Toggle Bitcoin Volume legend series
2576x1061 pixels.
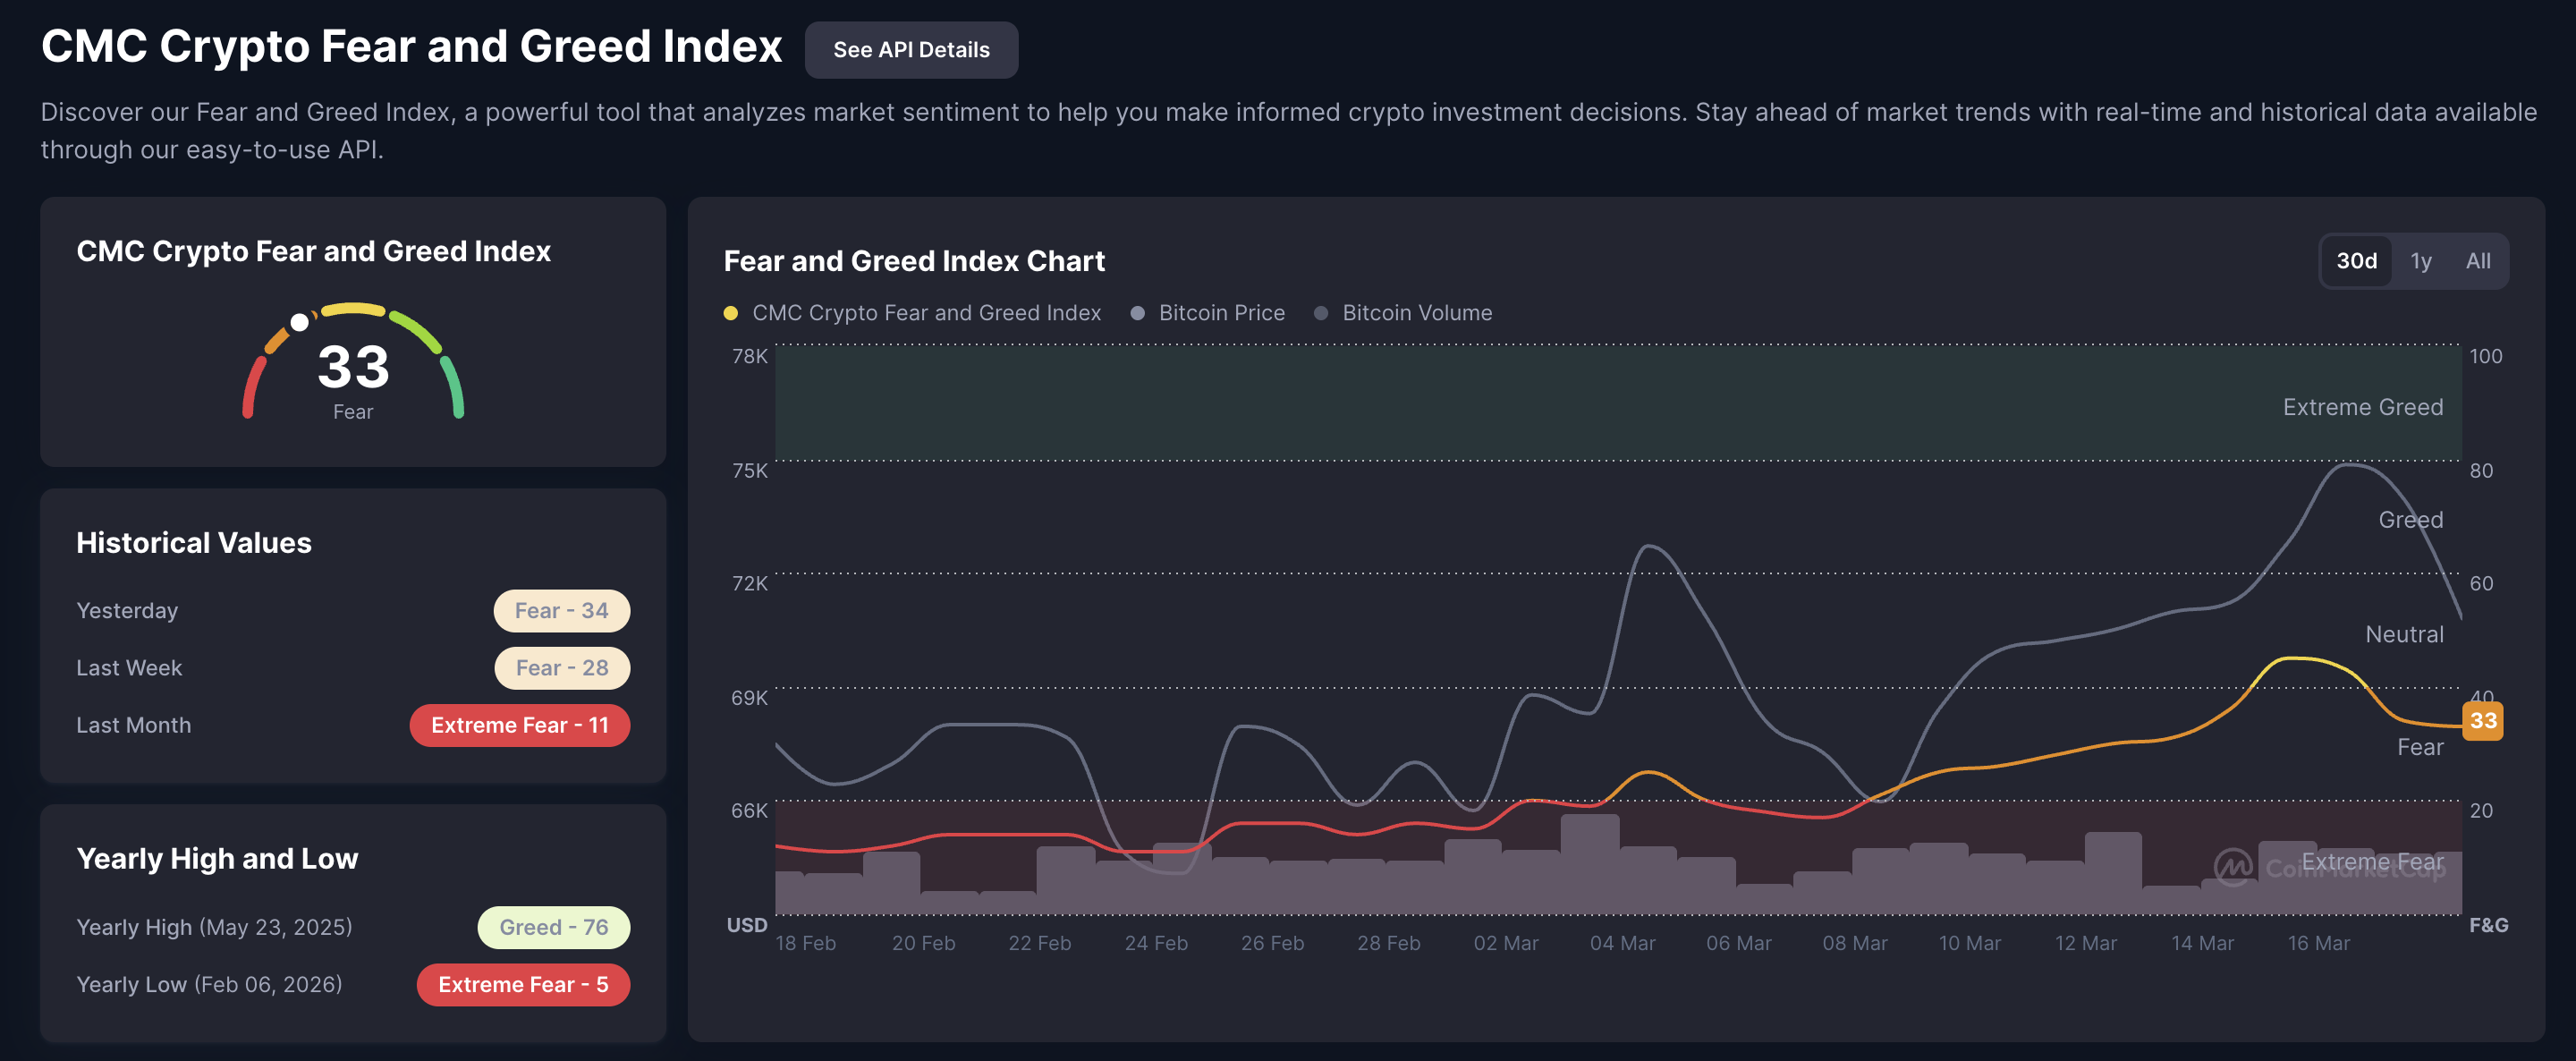click(1416, 313)
